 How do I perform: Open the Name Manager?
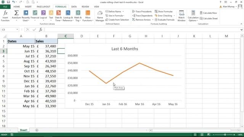click(100, 16)
